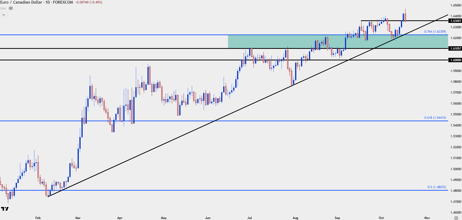Click the 0.618 (1.54415) Fibonacci label
The image size is (462, 220).
(x=435, y=118)
